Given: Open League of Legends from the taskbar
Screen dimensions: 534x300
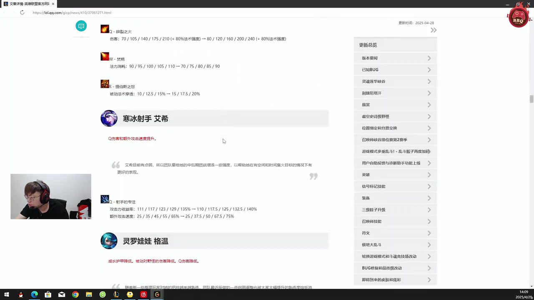Looking at the screenshot, I should [116, 295].
